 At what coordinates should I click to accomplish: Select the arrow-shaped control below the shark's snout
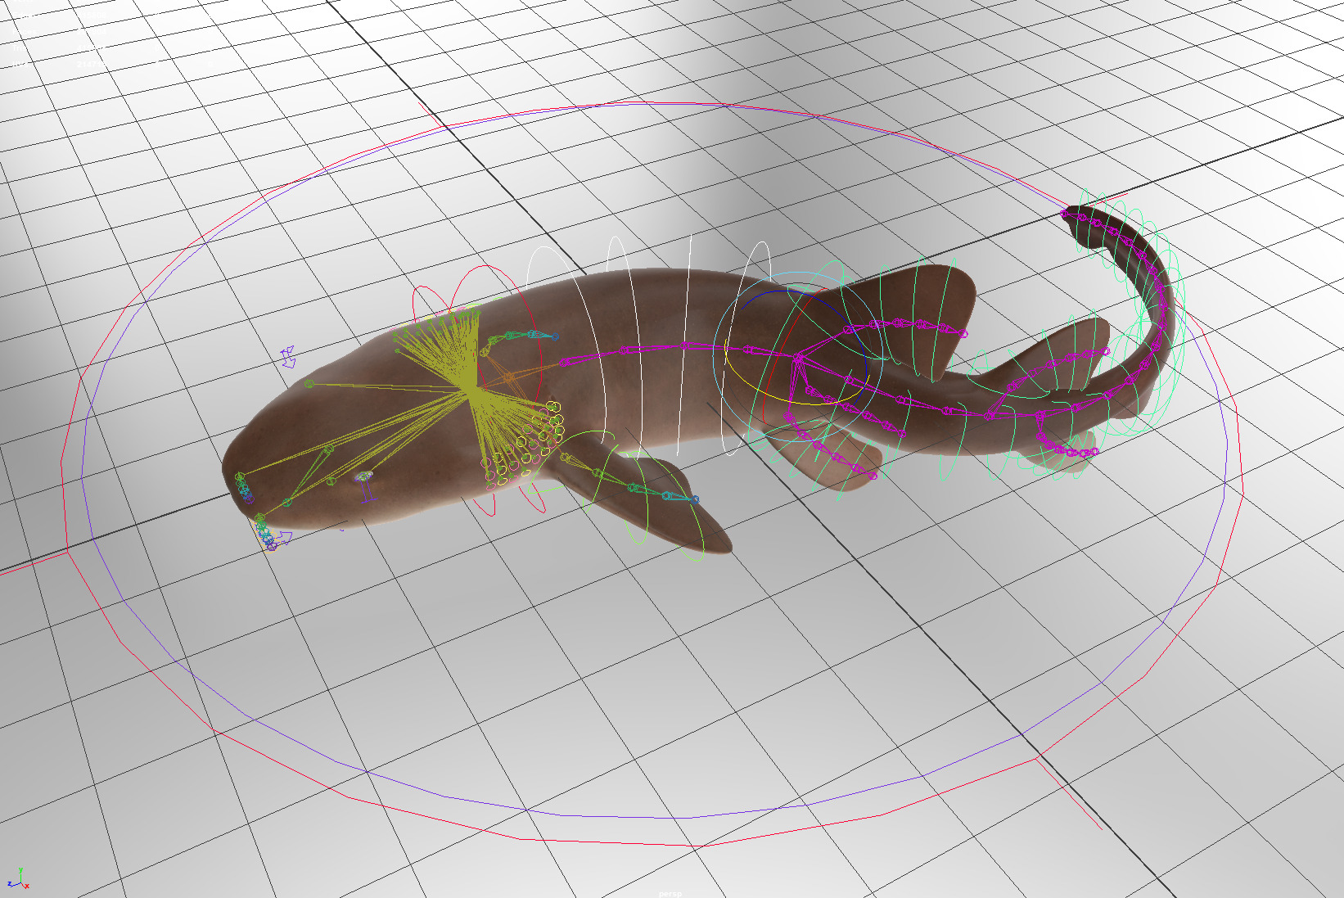[x=282, y=538]
